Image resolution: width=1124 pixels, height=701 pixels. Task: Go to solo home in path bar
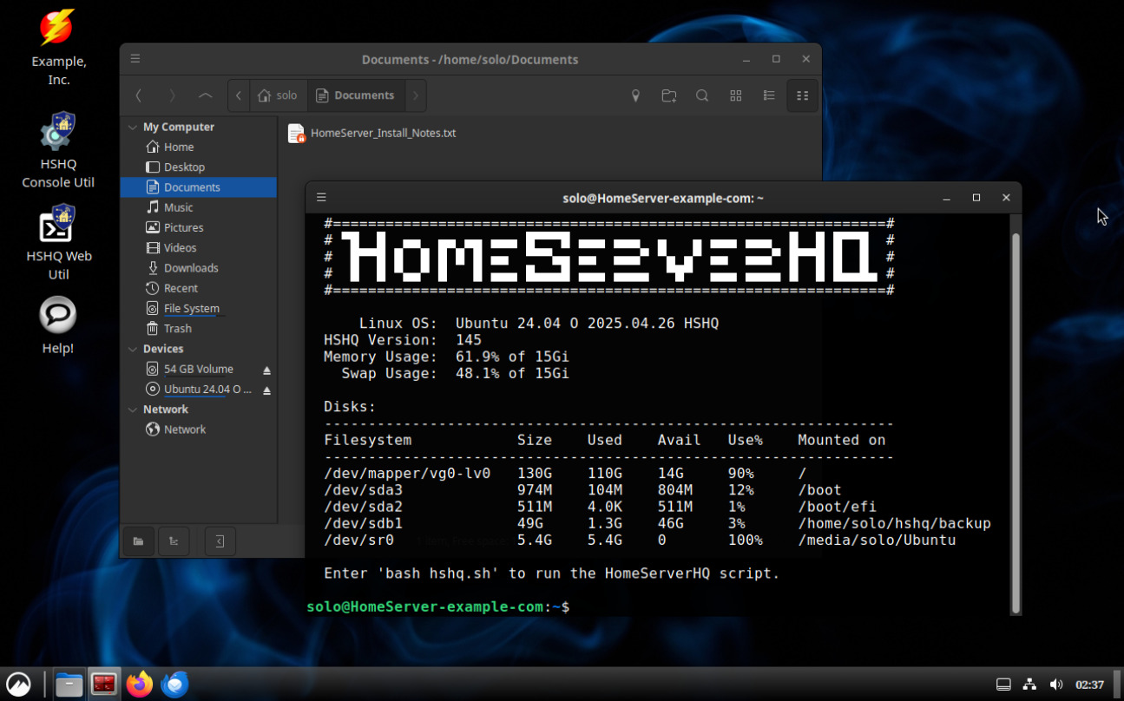pyautogui.click(x=277, y=95)
